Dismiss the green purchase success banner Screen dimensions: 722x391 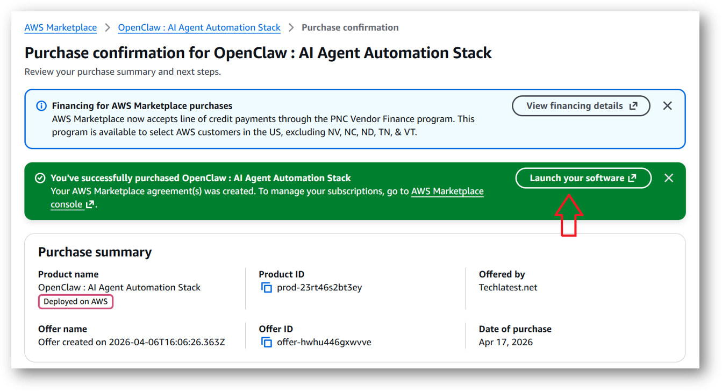(x=669, y=178)
